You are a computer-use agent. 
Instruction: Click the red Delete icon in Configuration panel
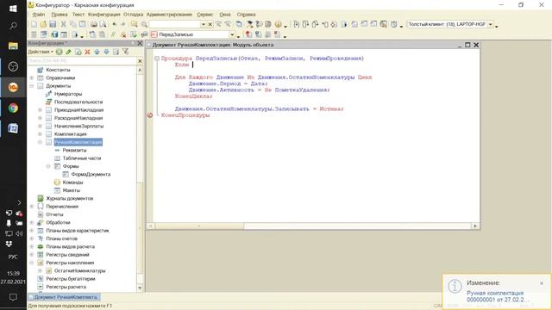click(87, 52)
